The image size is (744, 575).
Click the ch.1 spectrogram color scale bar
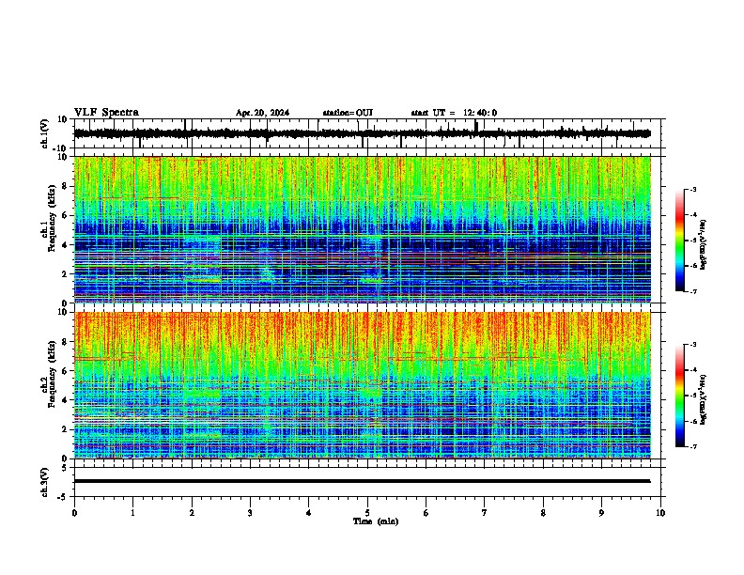pyautogui.click(x=679, y=241)
